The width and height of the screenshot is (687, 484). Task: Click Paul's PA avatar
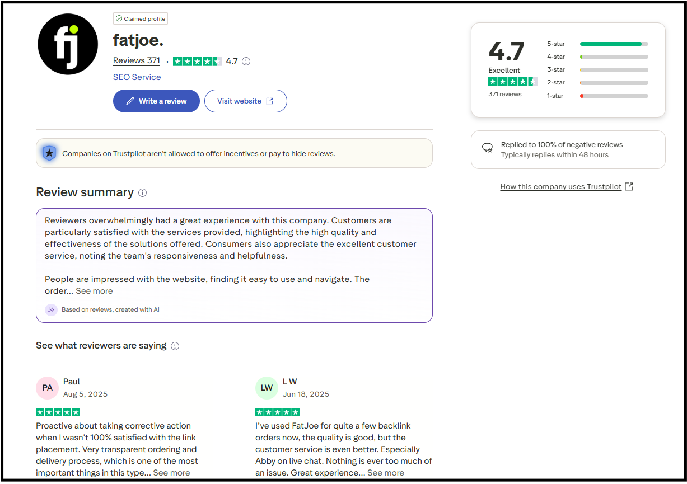(47, 388)
